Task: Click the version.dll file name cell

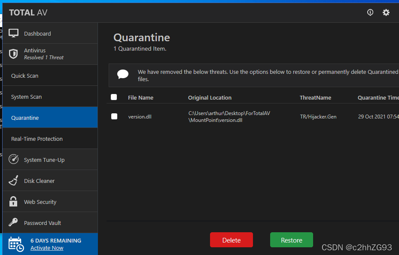Action: click(x=140, y=117)
